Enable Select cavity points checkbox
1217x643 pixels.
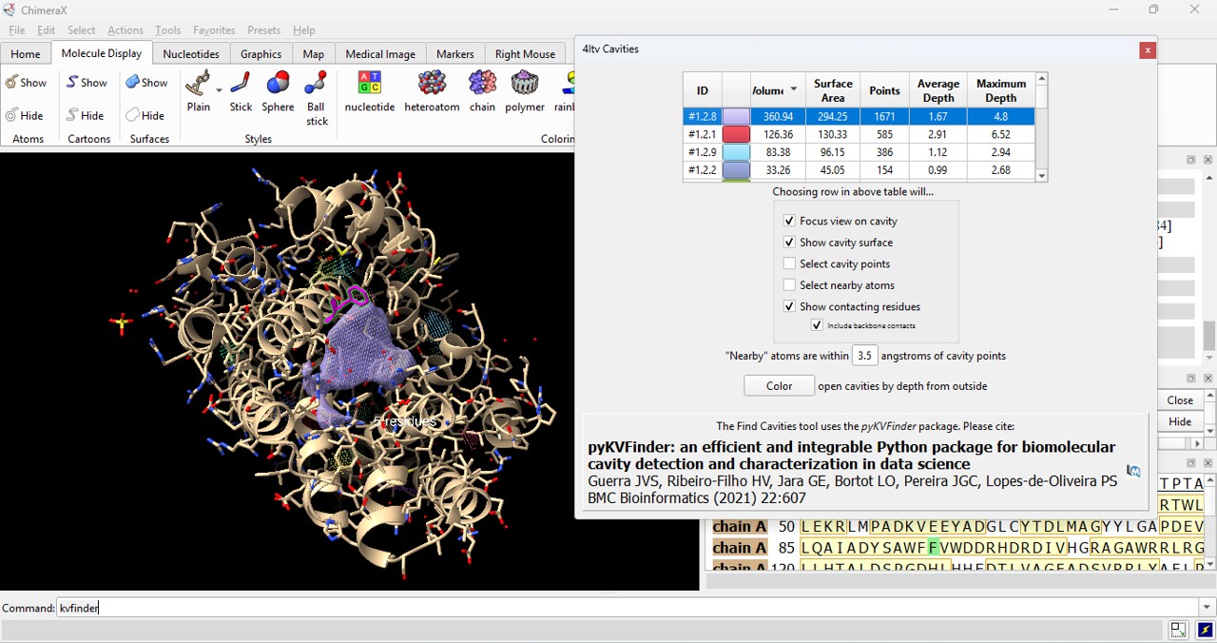pyautogui.click(x=789, y=263)
